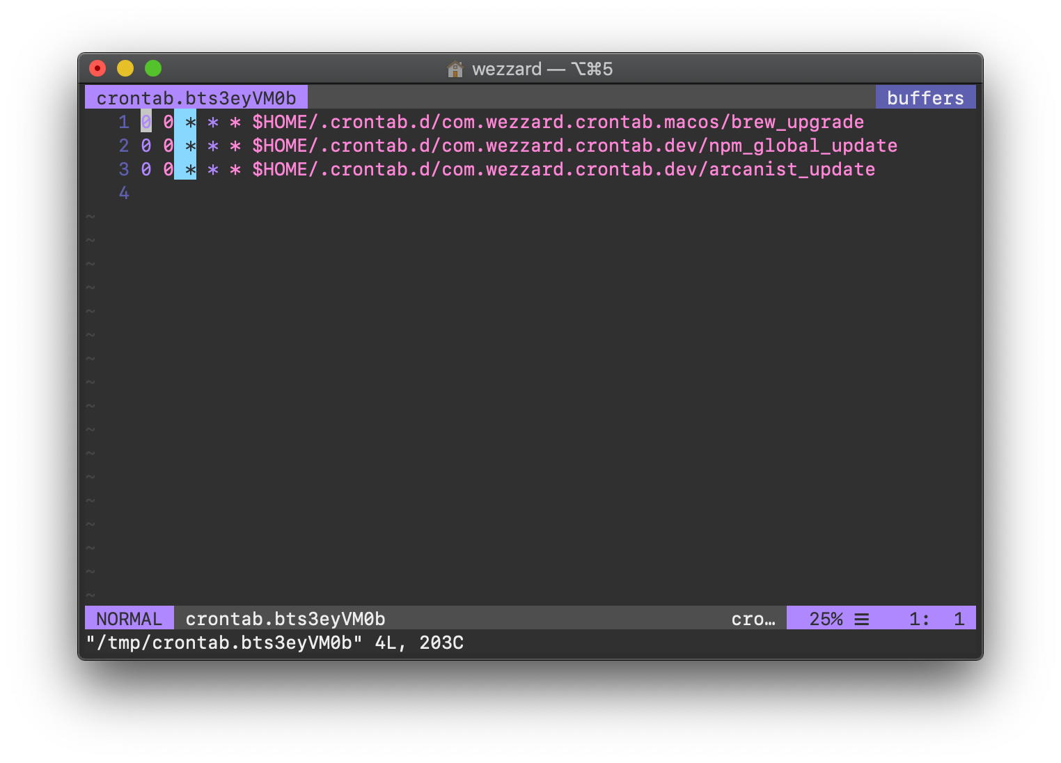Image resolution: width=1061 pixels, height=763 pixels.
Task: Click line number 1 in gutter
Action: point(124,123)
